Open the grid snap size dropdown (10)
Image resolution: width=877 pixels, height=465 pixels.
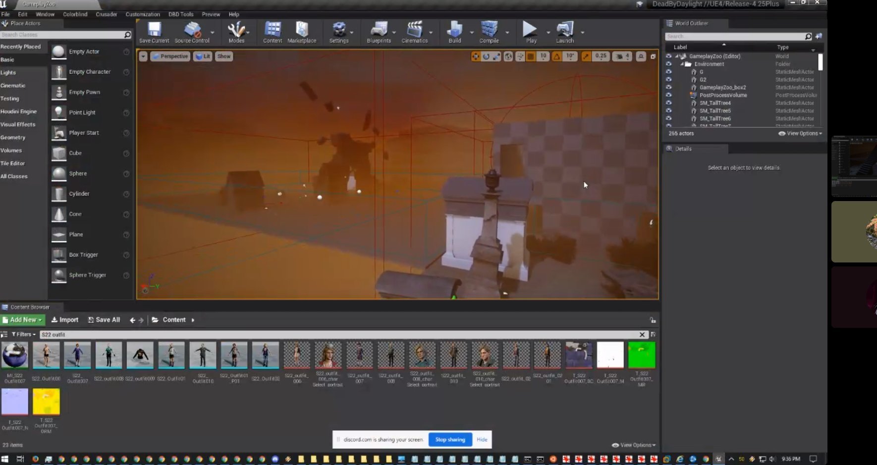(544, 56)
